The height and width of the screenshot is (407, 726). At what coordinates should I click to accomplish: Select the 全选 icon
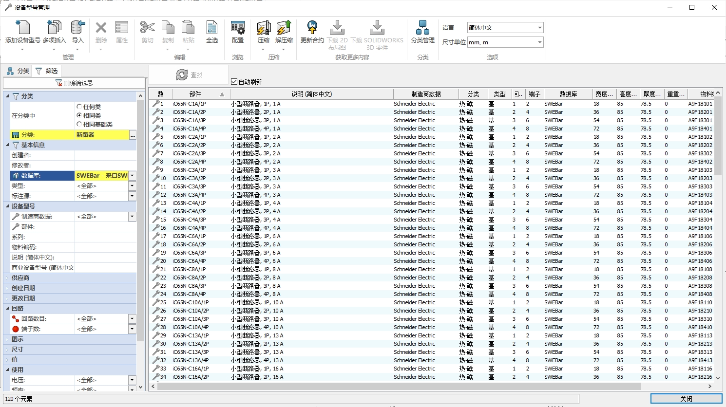[x=212, y=28]
